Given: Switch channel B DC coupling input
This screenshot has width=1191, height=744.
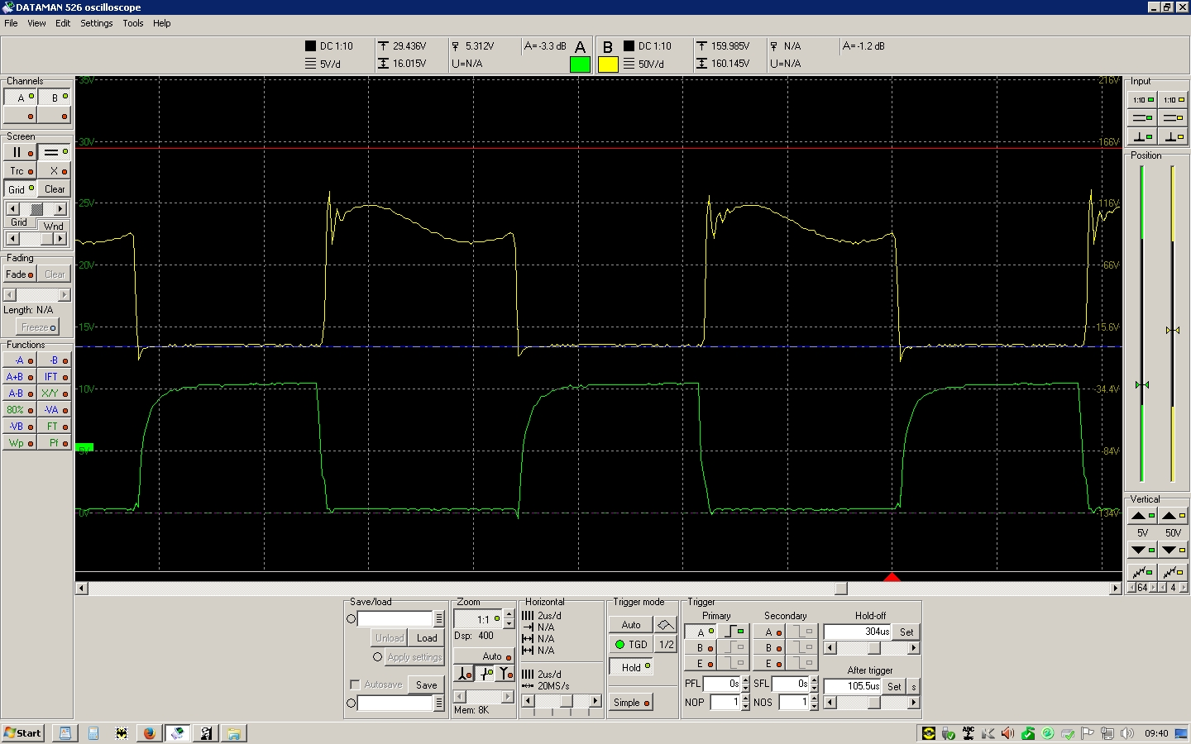Looking at the screenshot, I should [1174, 118].
